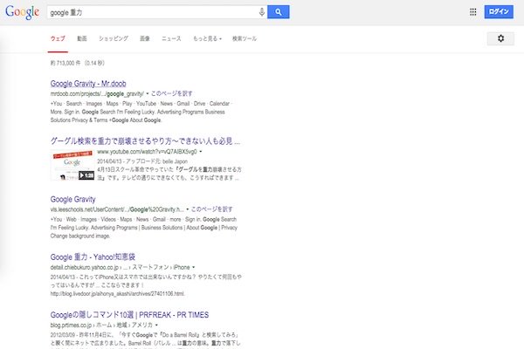
Task: Expand the arrow beside the vls.leeschools.net URL
Action: coord(188,209)
